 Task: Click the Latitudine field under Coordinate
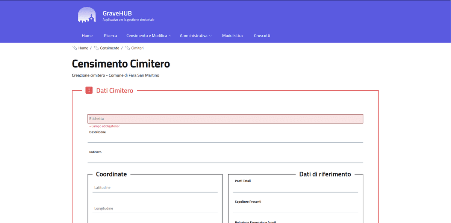[155, 188]
